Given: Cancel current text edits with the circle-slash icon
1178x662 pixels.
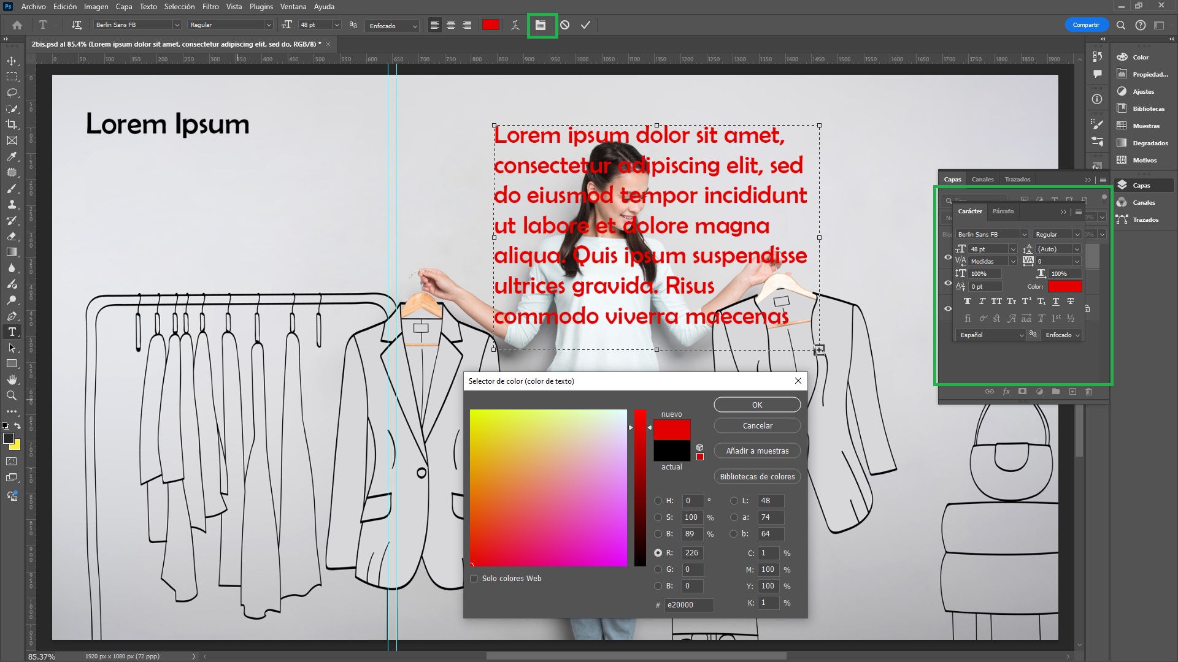Looking at the screenshot, I should [x=564, y=25].
